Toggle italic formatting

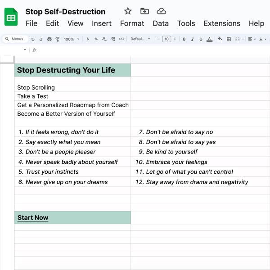(x=193, y=40)
